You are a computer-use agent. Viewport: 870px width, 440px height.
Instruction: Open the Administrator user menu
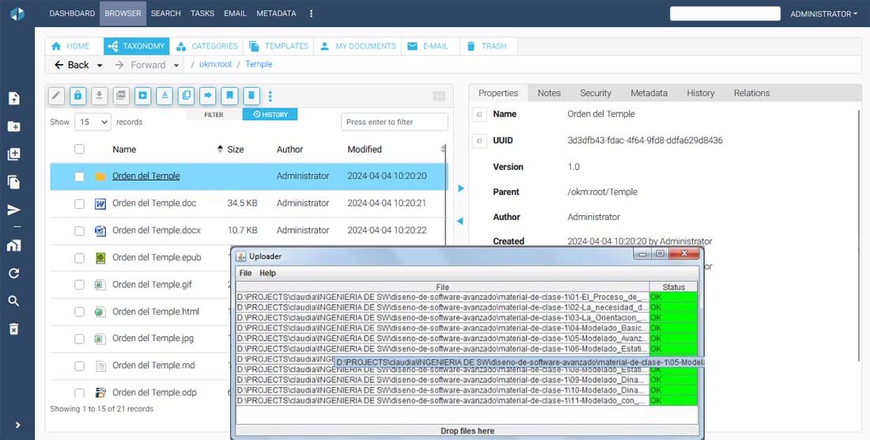pyautogui.click(x=823, y=13)
